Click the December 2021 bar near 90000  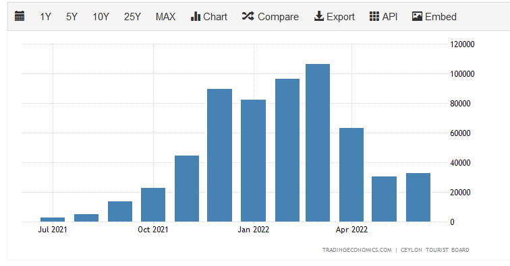pos(219,156)
